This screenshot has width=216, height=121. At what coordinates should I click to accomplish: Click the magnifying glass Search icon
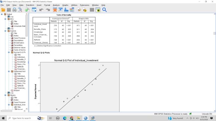105,10
